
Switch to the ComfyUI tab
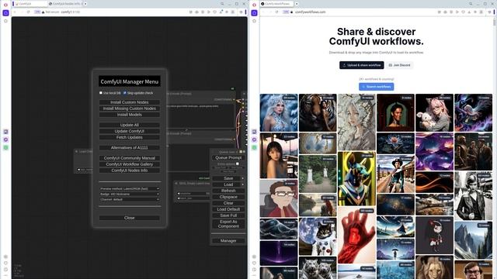pos(30,4)
